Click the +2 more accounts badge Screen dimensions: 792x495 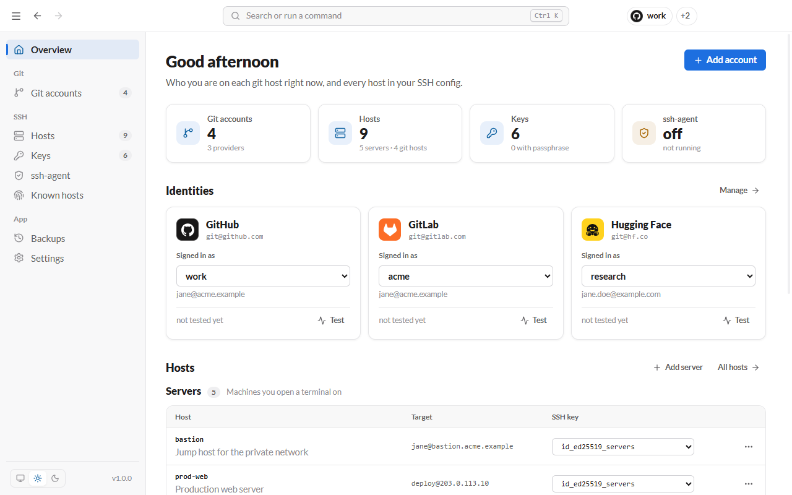tap(686, 16)
